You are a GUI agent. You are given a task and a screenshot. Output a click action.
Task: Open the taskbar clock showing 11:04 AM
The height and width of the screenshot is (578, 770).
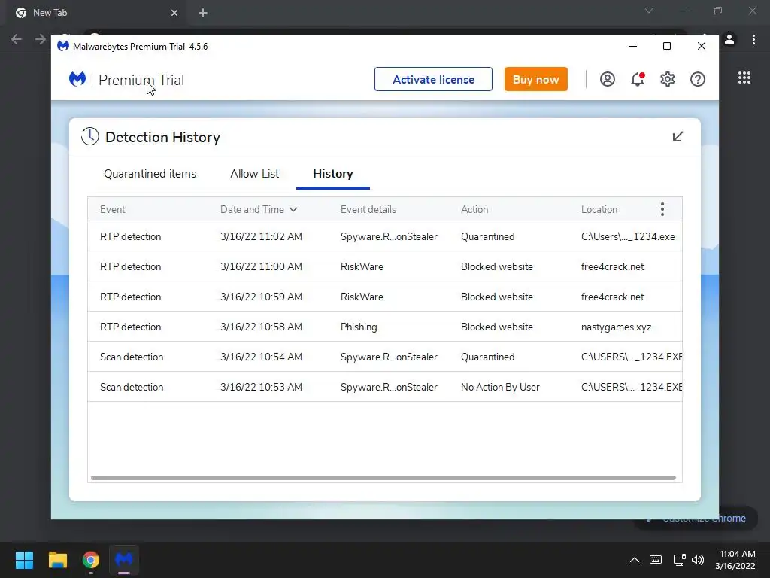point(735,560)
